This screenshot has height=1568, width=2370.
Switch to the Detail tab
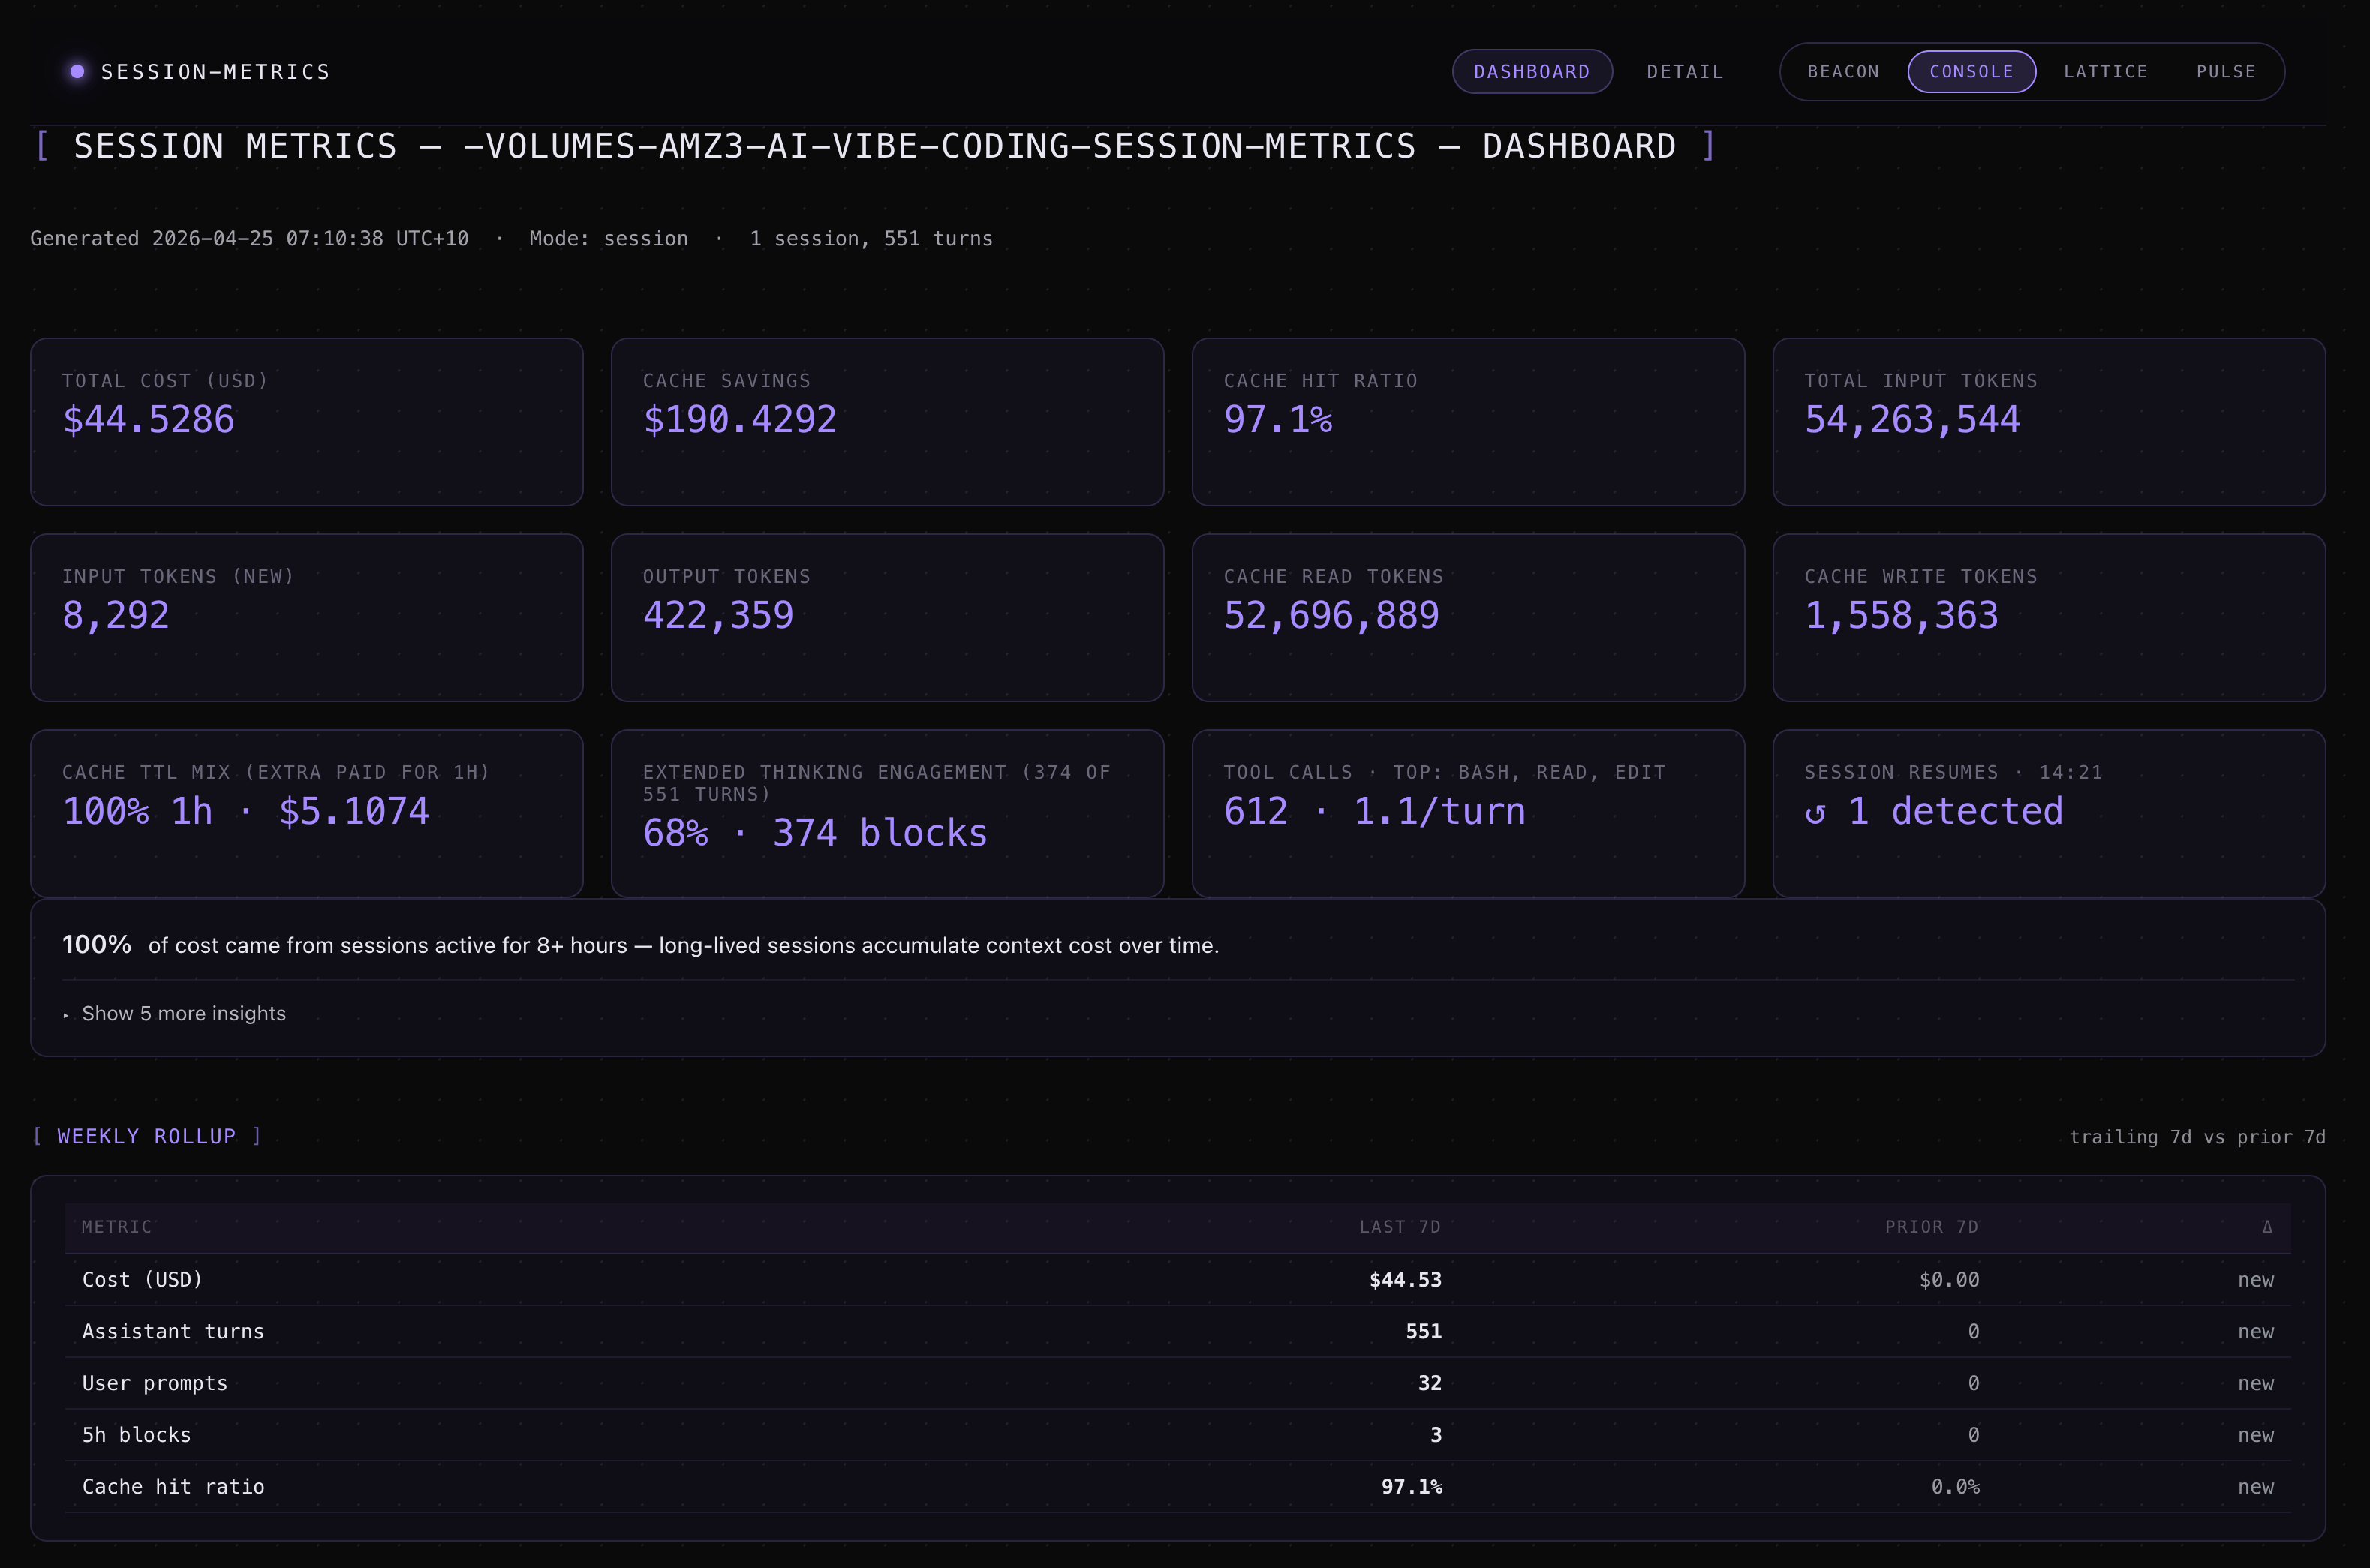point(1685,72)
